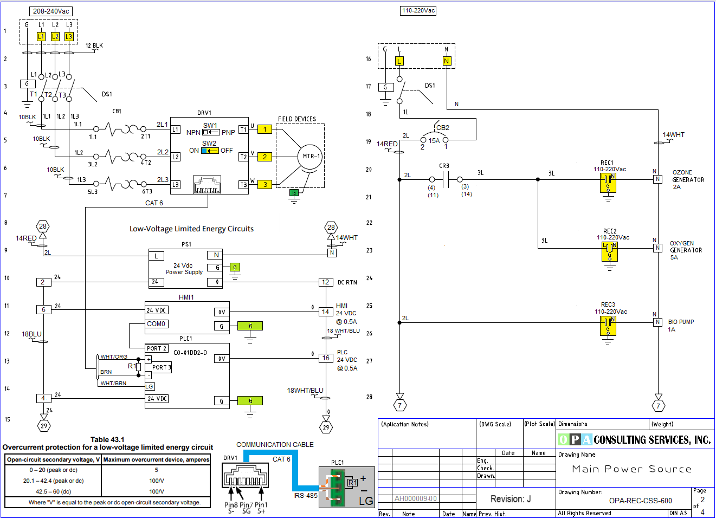Click the R1 resistor on PLC1 port
Viewport: 716px width, 519px height.
pyautogui.click(x=139, y=367)
